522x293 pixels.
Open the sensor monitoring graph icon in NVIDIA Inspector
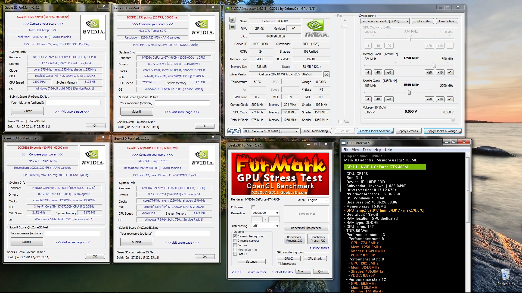[232, 27]
